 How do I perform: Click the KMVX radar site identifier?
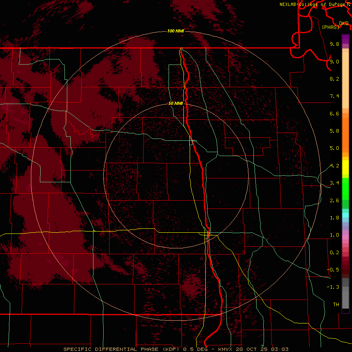225,349
